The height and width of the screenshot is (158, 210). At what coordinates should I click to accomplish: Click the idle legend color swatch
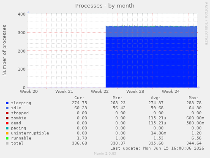pos(7,108)
